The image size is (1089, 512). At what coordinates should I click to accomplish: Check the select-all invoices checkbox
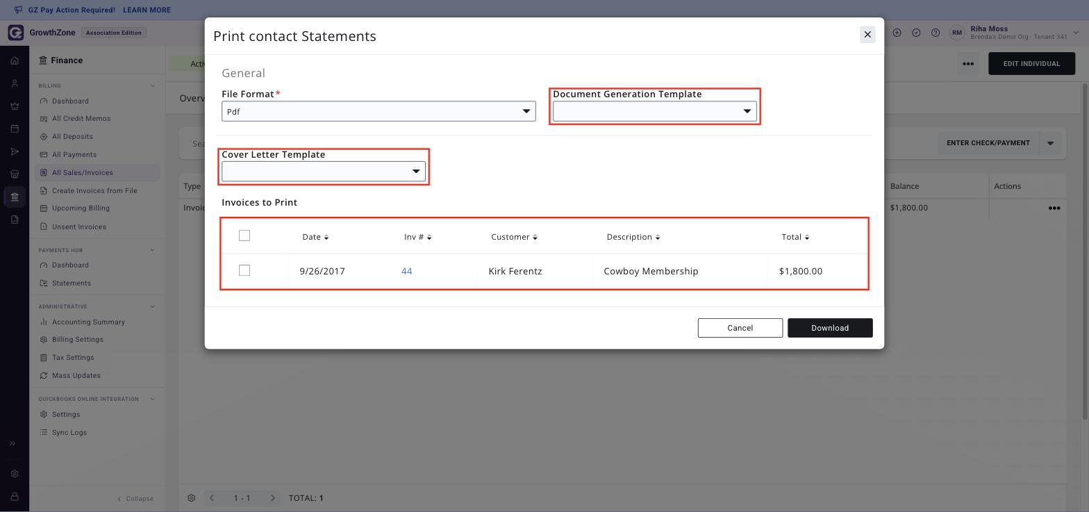(x=244, y=236)
